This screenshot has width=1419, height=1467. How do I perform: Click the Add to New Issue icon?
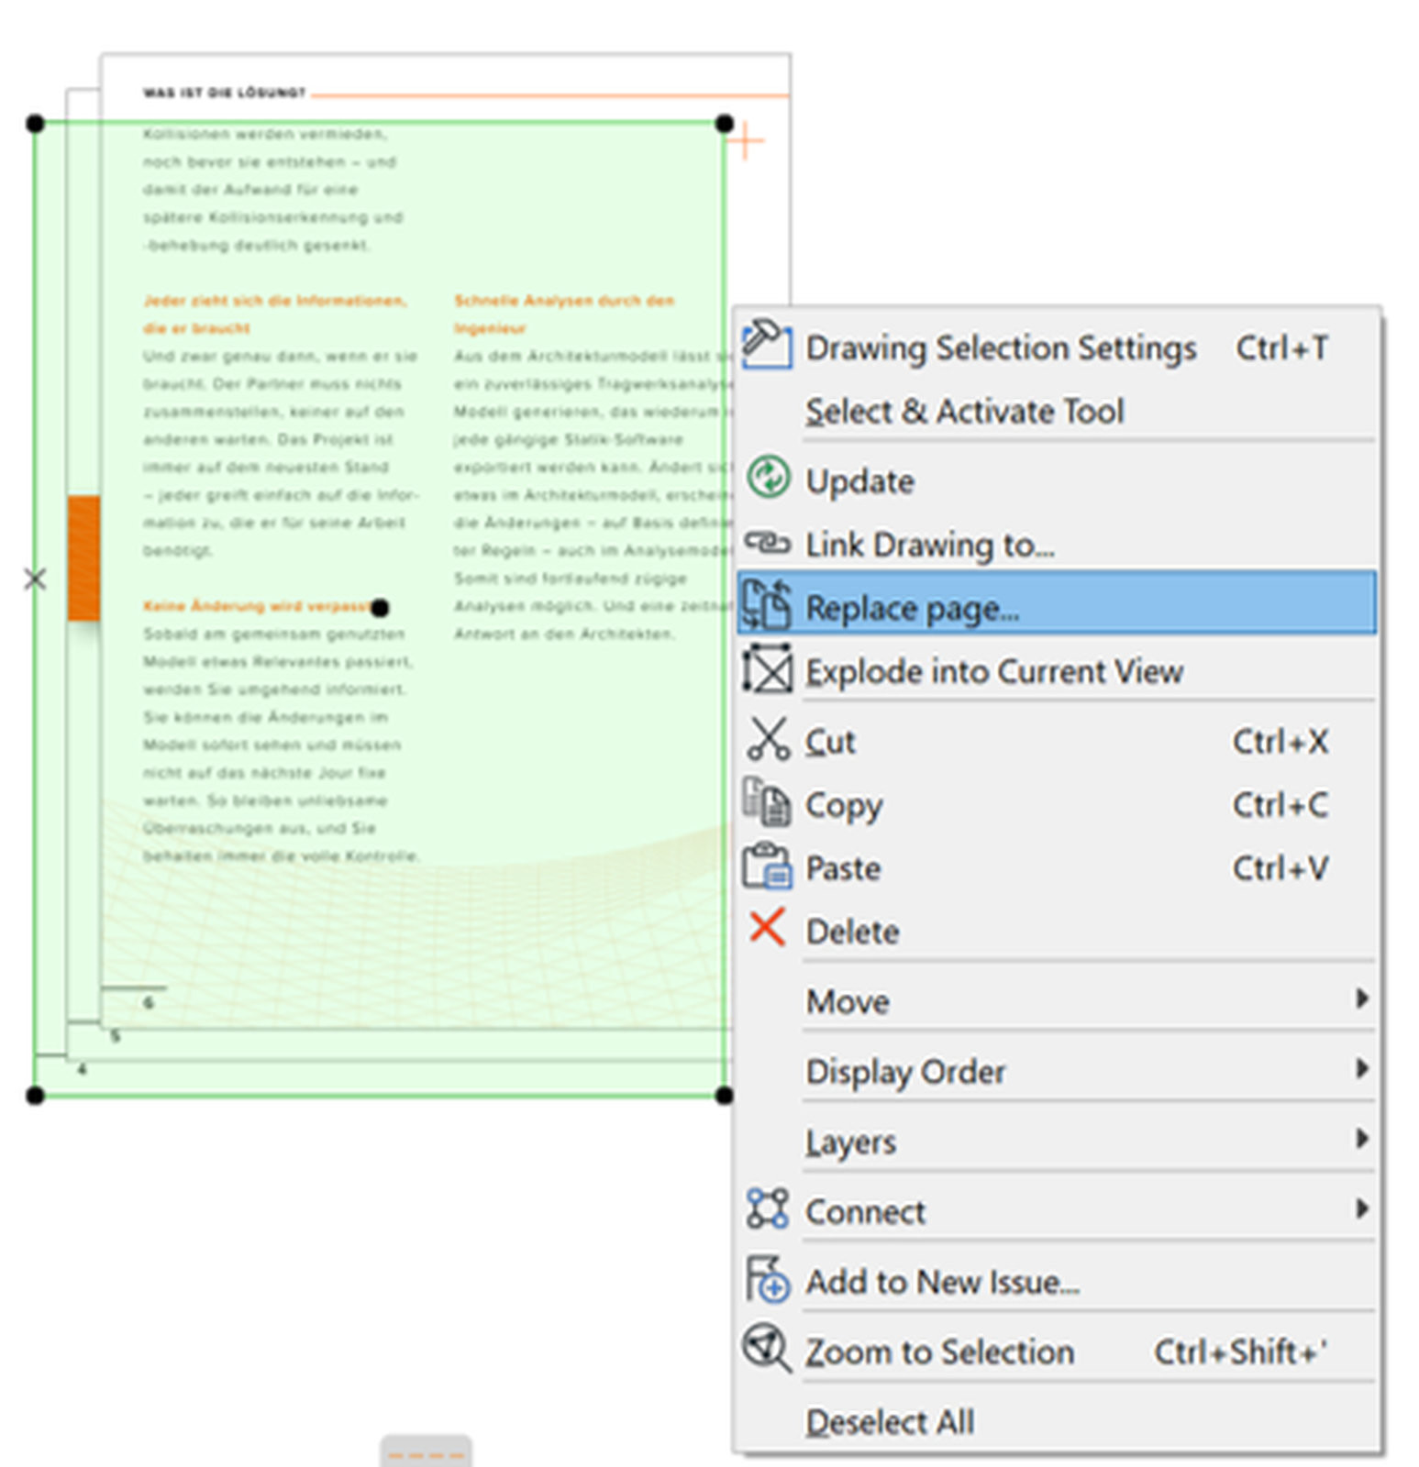[x=767, y=1279]
